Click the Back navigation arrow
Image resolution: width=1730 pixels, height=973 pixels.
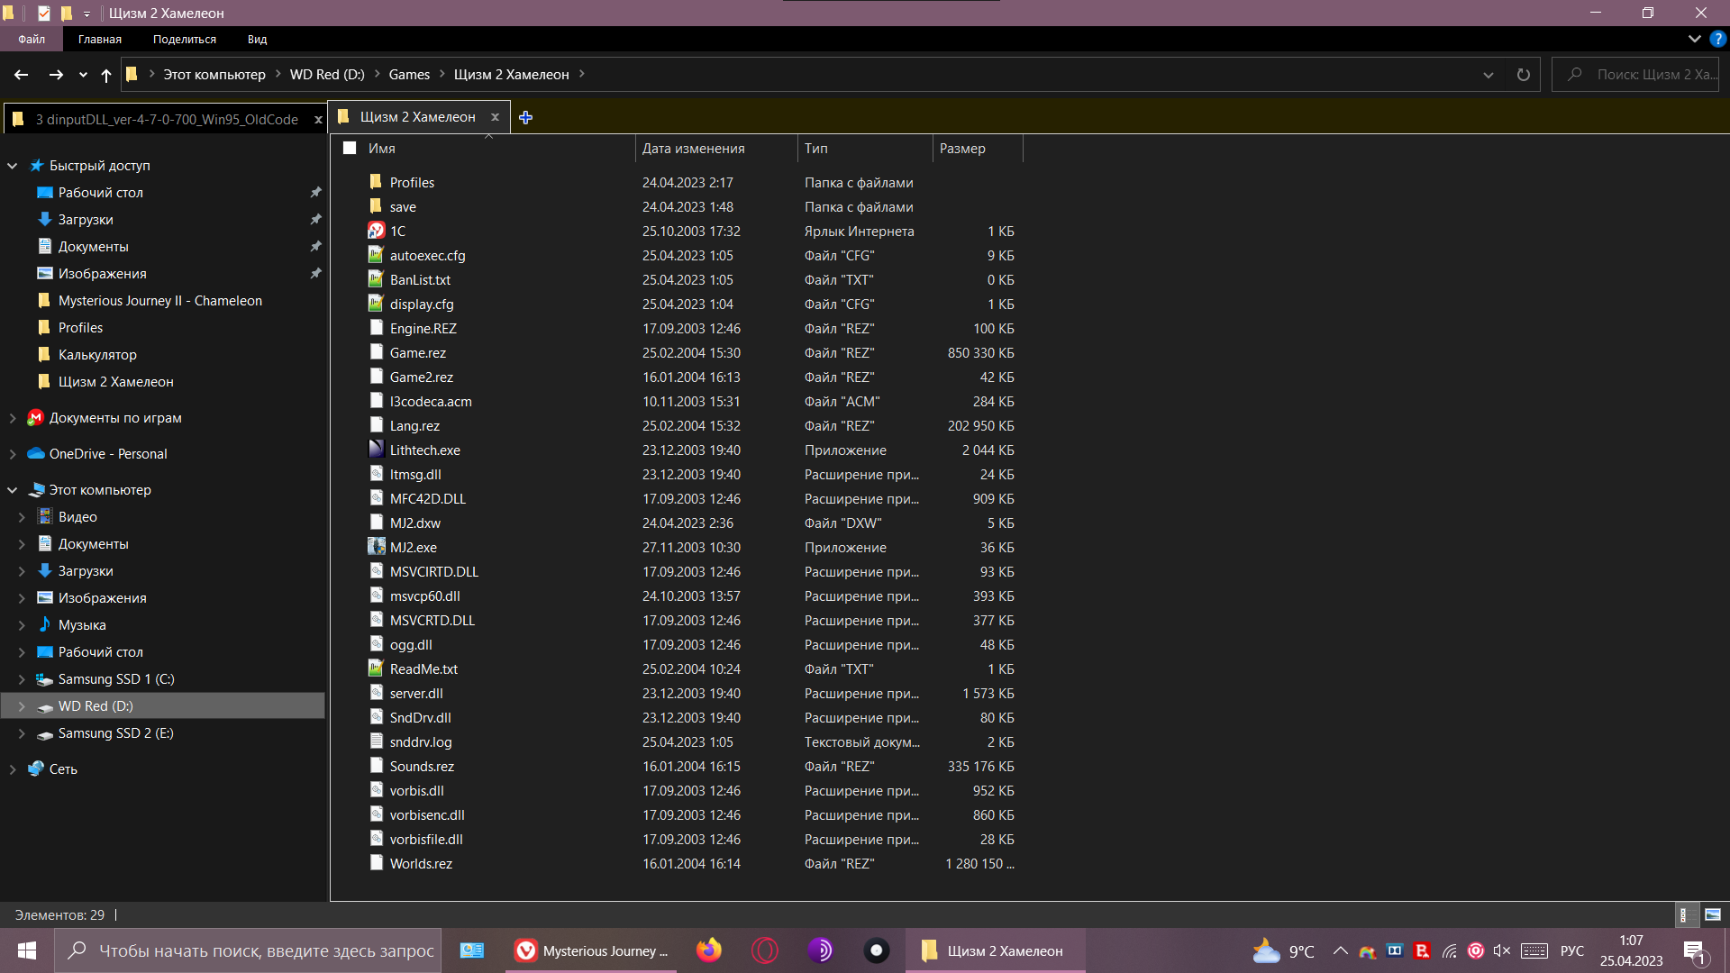pyautogui.click(x=22, y=75)
